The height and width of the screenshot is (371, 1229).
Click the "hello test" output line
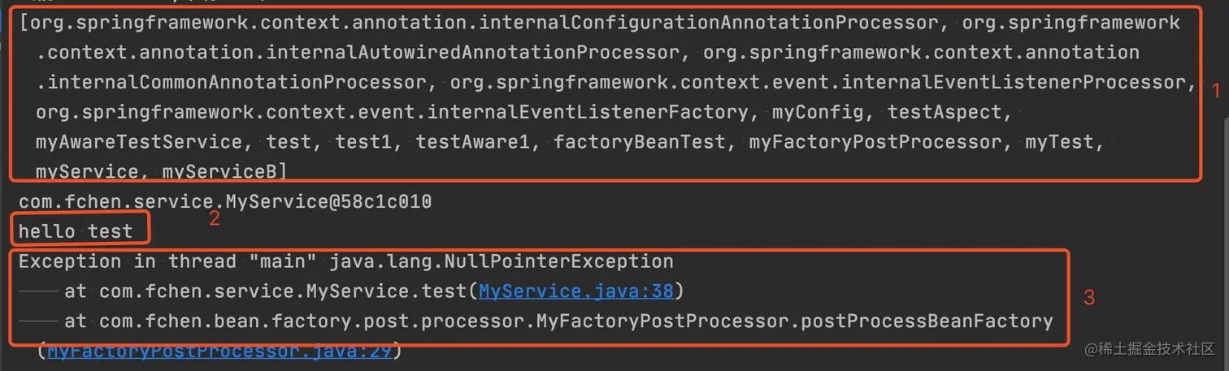76,231
